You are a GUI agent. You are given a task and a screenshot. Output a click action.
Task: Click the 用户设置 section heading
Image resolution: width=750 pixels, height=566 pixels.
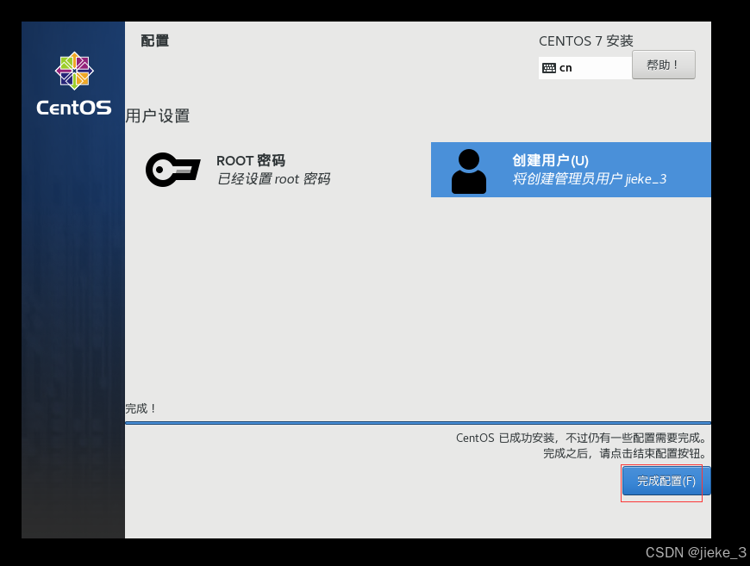tap(158, 115)
